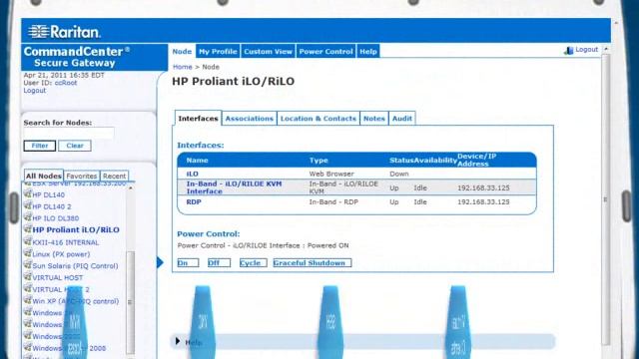Switch to the Notes tab
The image size is (639, 359).
374,119
